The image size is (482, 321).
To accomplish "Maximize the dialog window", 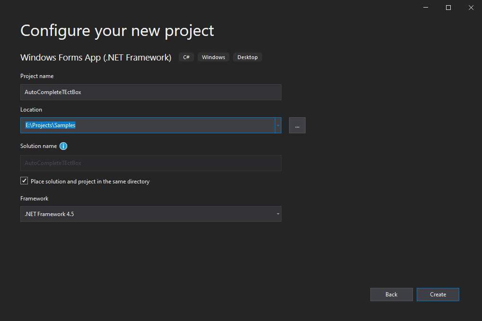I will pos(448,8).
